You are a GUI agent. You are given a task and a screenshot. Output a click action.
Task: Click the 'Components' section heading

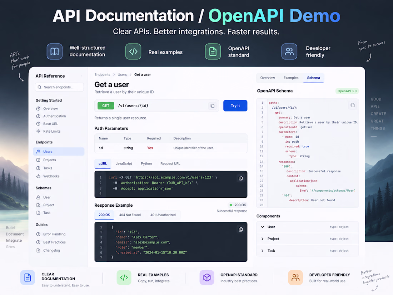tap(268, 216)
